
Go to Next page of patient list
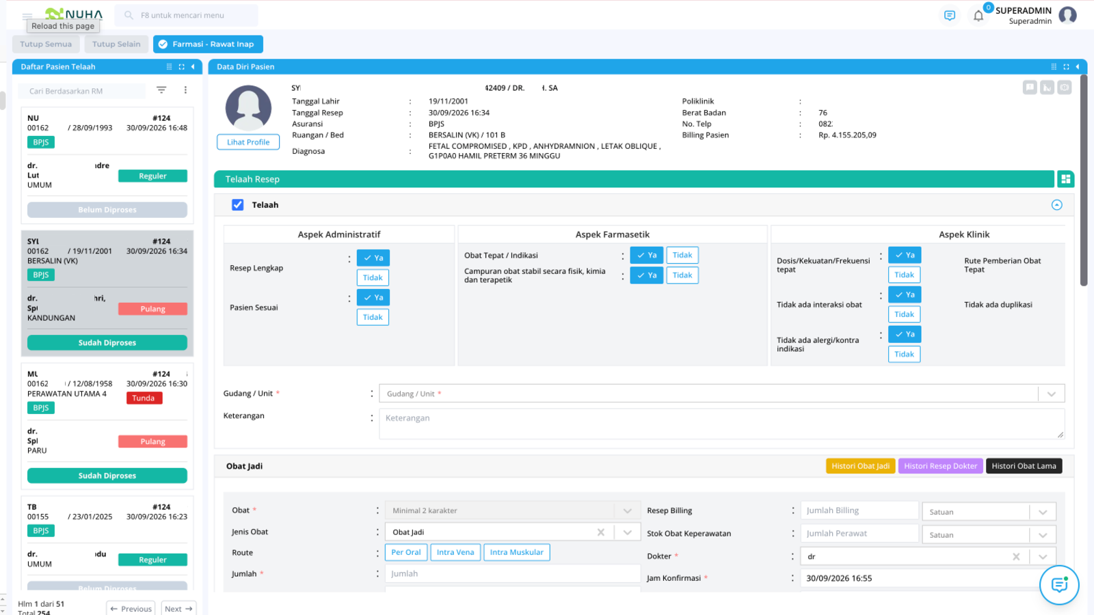(178, 608)
